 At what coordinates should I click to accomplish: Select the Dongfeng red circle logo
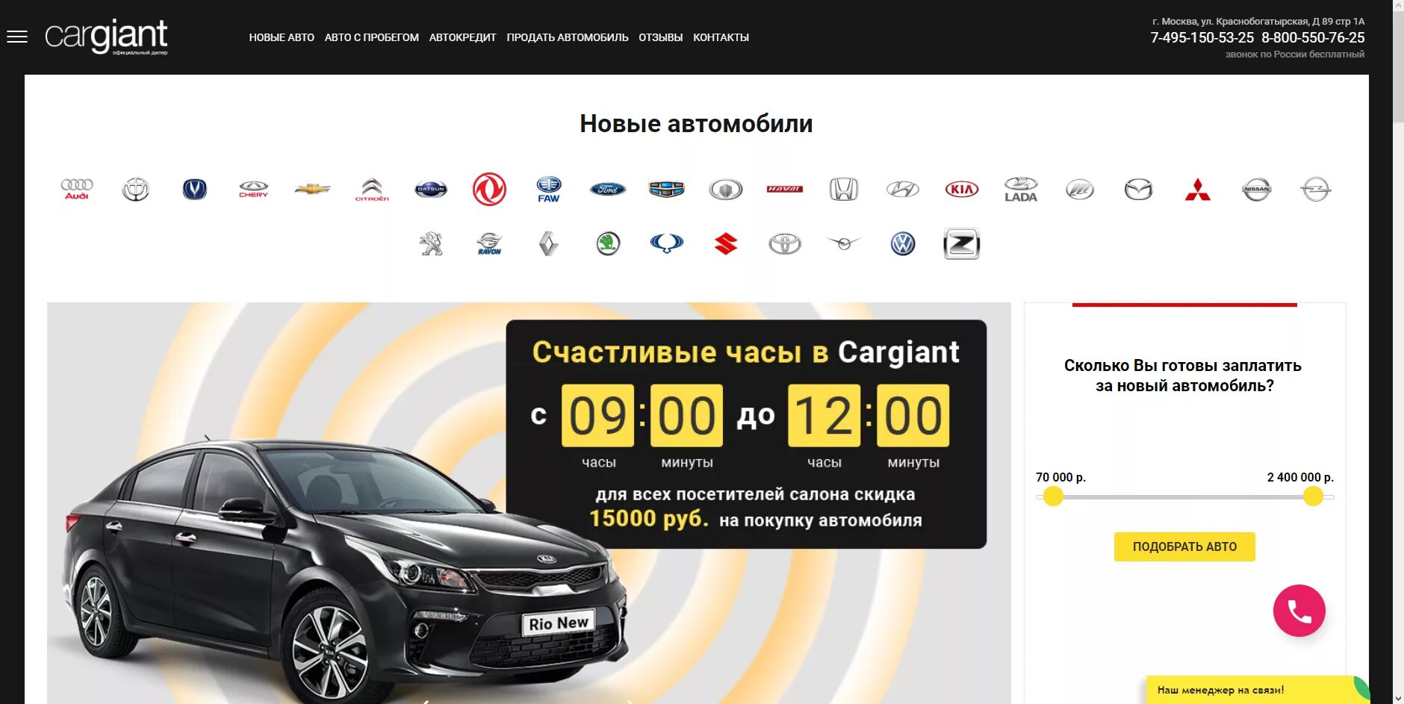(x=490, y=190)
